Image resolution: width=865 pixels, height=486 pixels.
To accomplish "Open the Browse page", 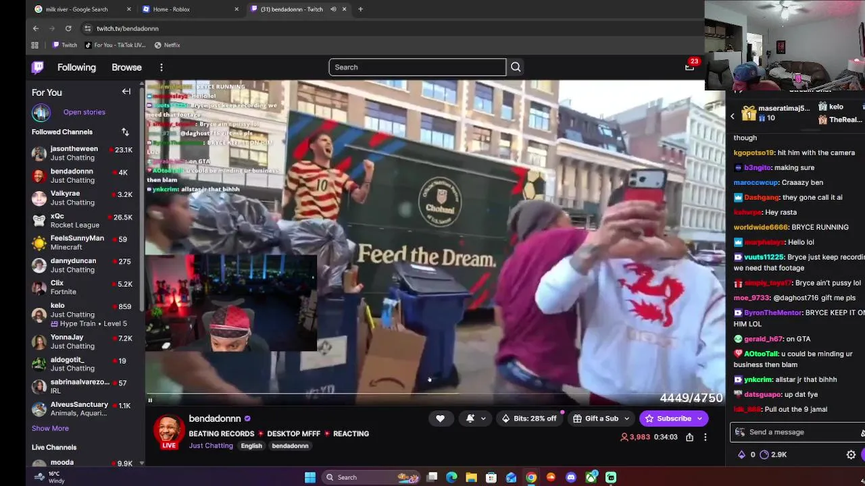I will click(126, 67).
